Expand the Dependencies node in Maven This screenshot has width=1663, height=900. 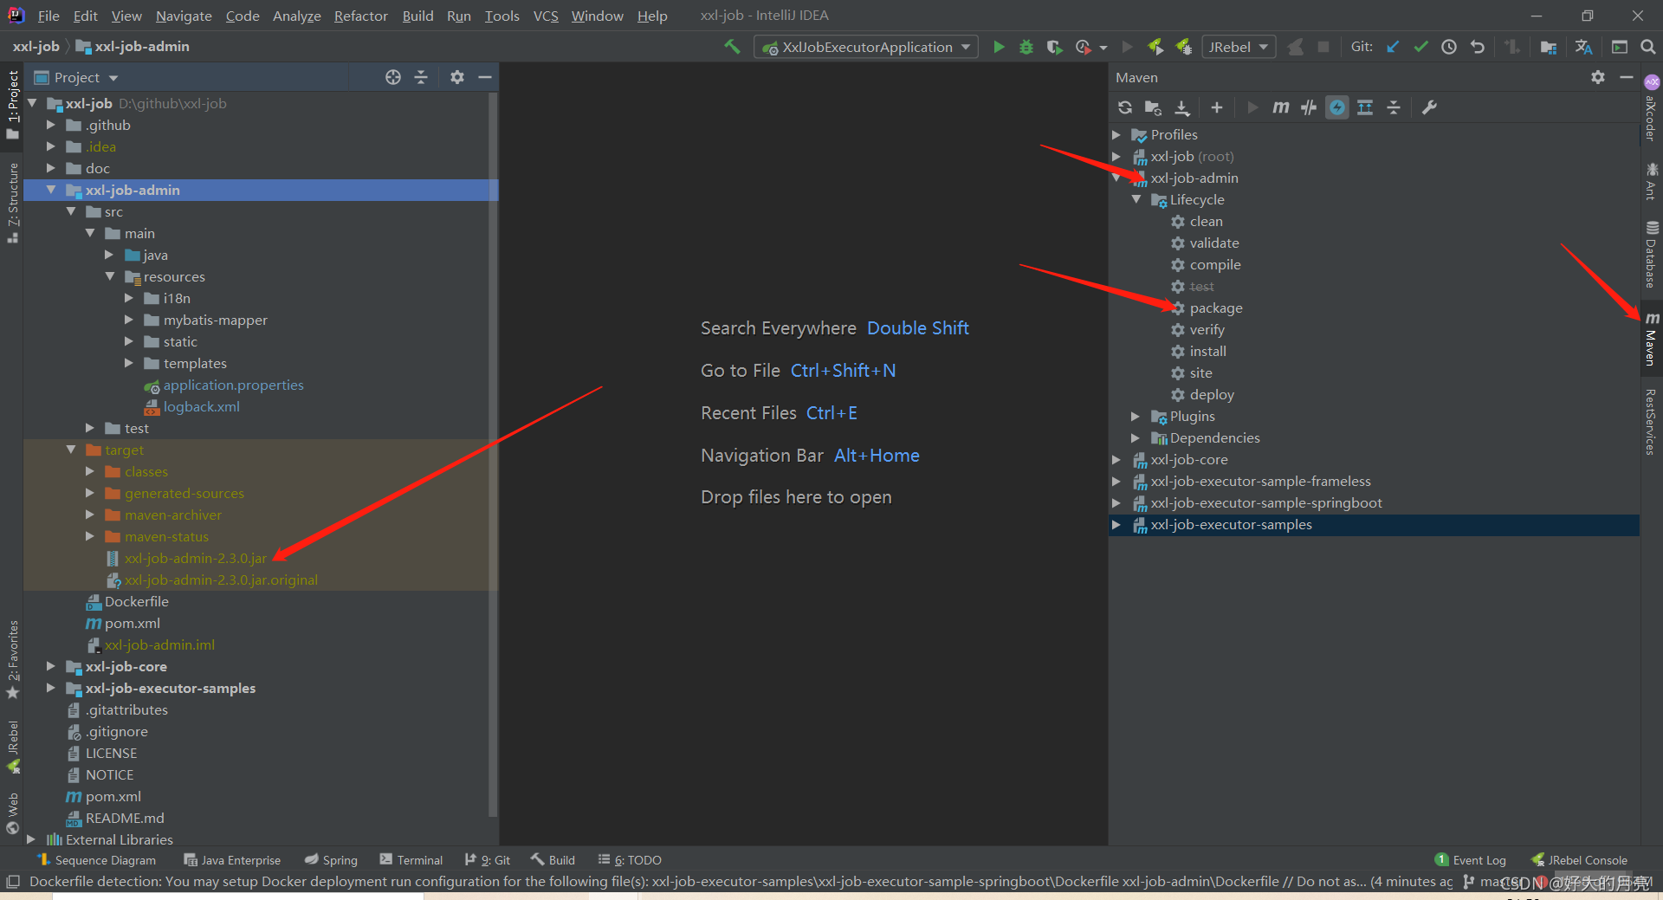coord(1136,438)
